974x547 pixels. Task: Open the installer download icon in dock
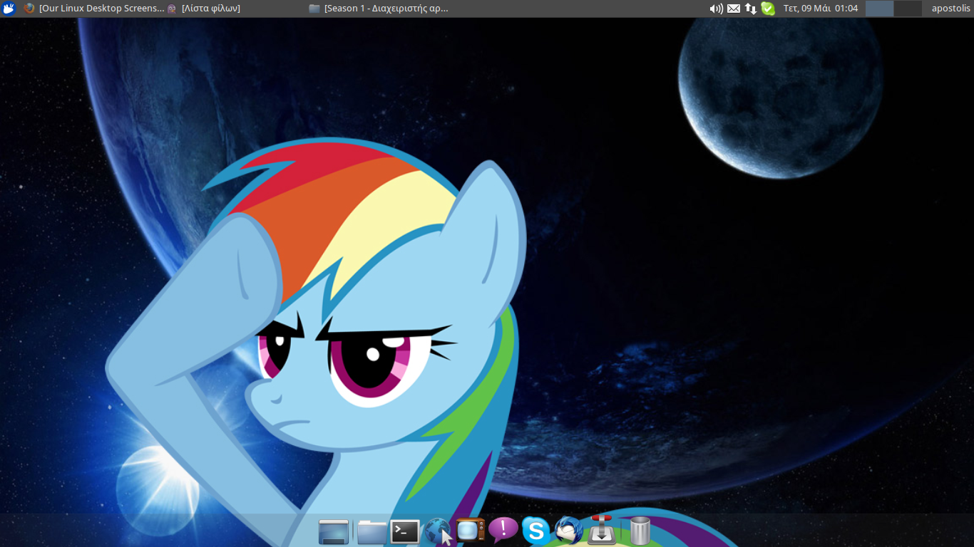[602, 530]
